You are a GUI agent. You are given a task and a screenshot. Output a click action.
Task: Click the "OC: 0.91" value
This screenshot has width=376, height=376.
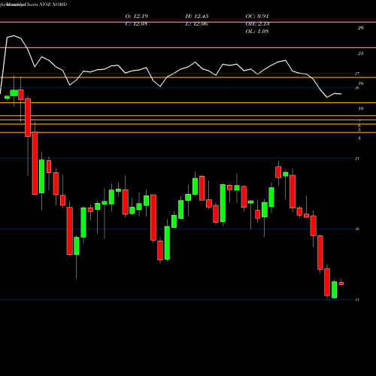click(x=257, y=17)
